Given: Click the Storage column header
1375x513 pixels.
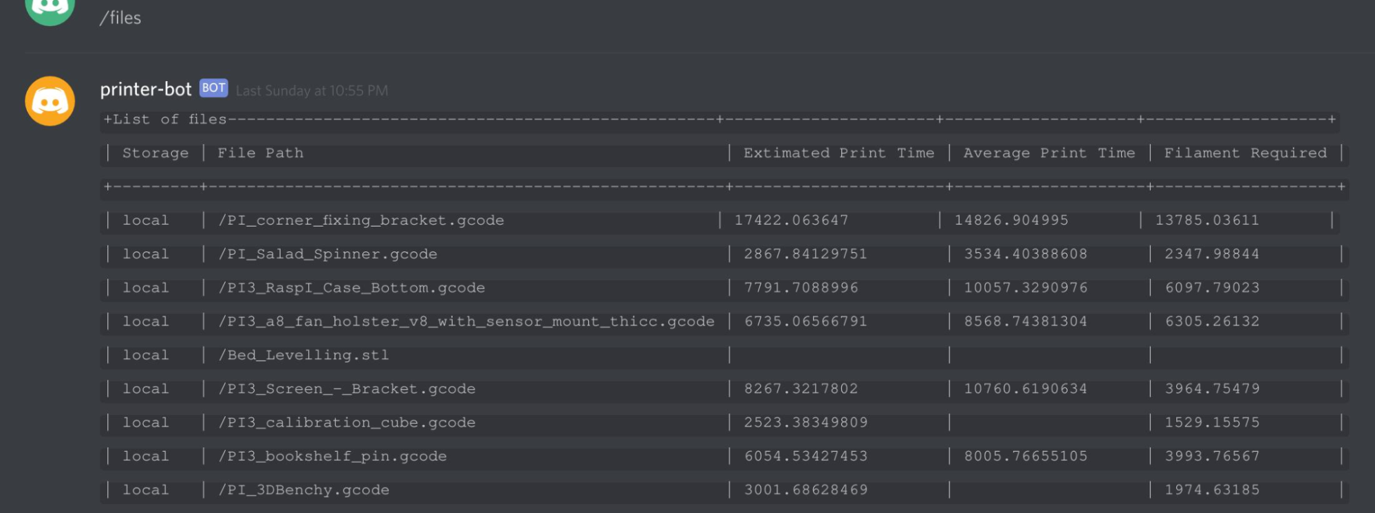Looking at the screenshot, I should (x=155, y=153).
